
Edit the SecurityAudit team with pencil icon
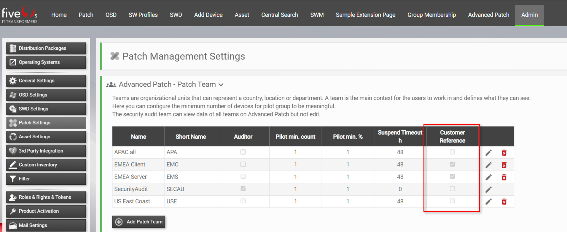pos(488,189)
